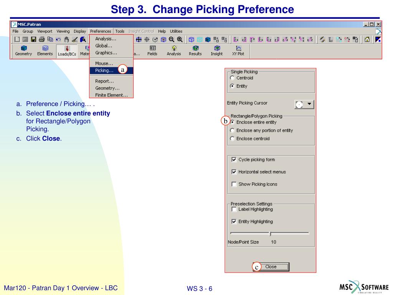Choose Picking... from Preferences menu
This screenshot has width=393, height=295.
[111, 71]
